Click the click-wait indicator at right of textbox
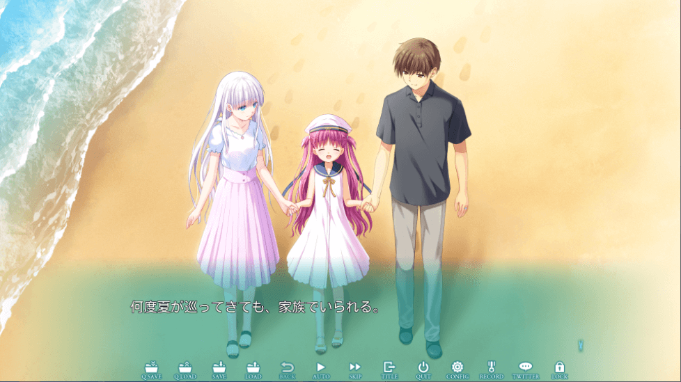 tap(580, 344)
